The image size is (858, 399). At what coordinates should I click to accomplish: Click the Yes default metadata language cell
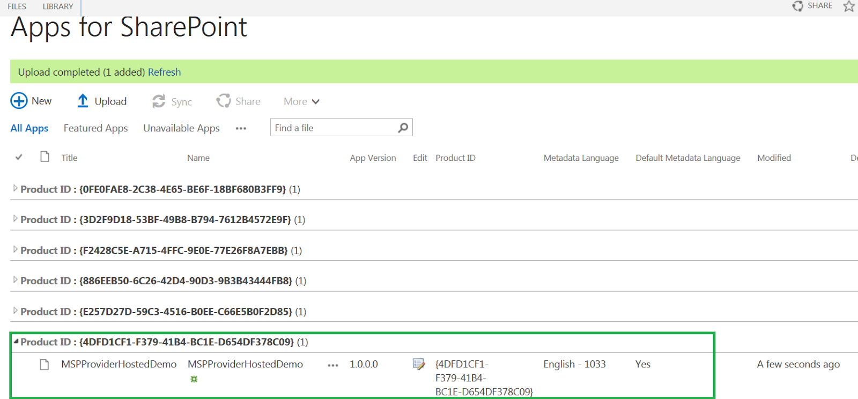coord(642,364)
